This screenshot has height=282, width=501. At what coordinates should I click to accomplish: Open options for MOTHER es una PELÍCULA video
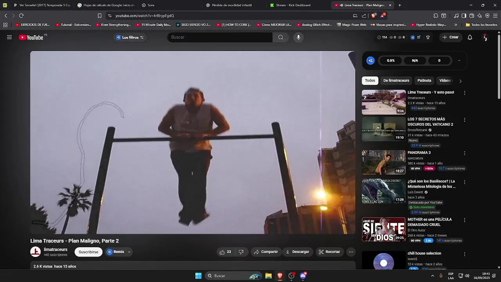pyautogui.click(x=465, y=220)
